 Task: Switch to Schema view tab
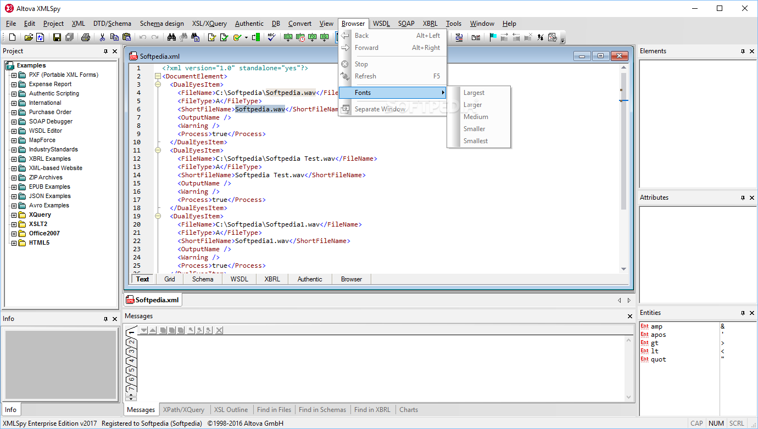203,279
